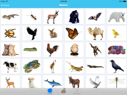Tap the baby chick picture
This screenshot has height=95, width=127.
[x=74, y=50]
